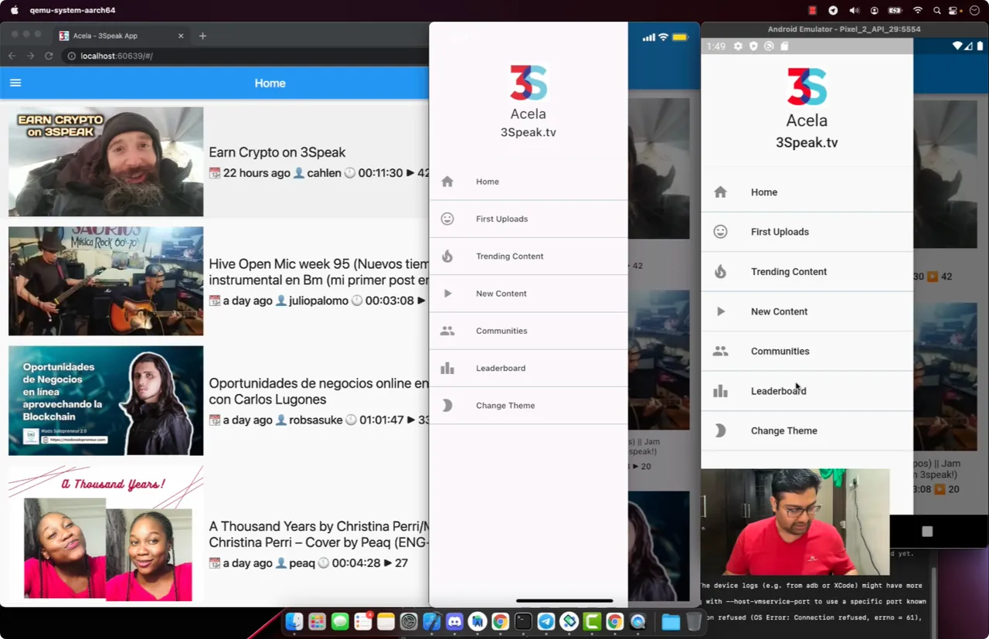Click the flame icon in the Android drawer
989x639 pixels.
point(720,272)
